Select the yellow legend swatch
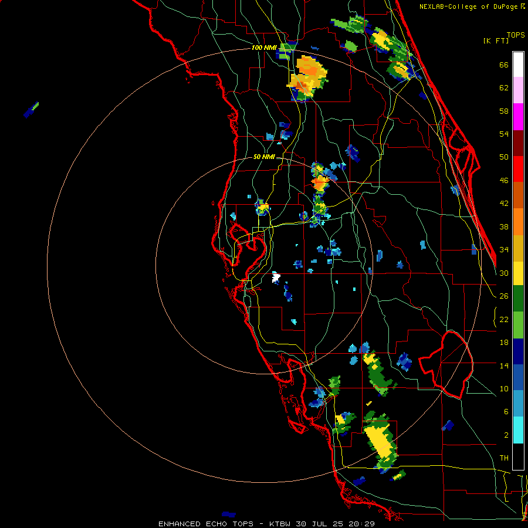Viewport: 528px width, 528px height. click(x=518, y=273)
